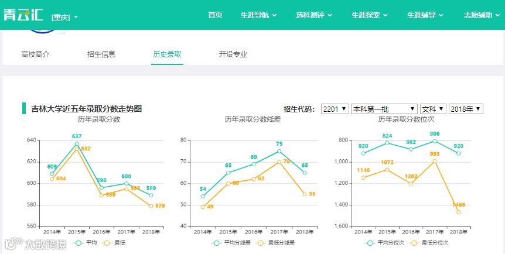505x254 pixels.
Task: Click the 637 average score point for 2015年
Action: (x=77, y=144)
